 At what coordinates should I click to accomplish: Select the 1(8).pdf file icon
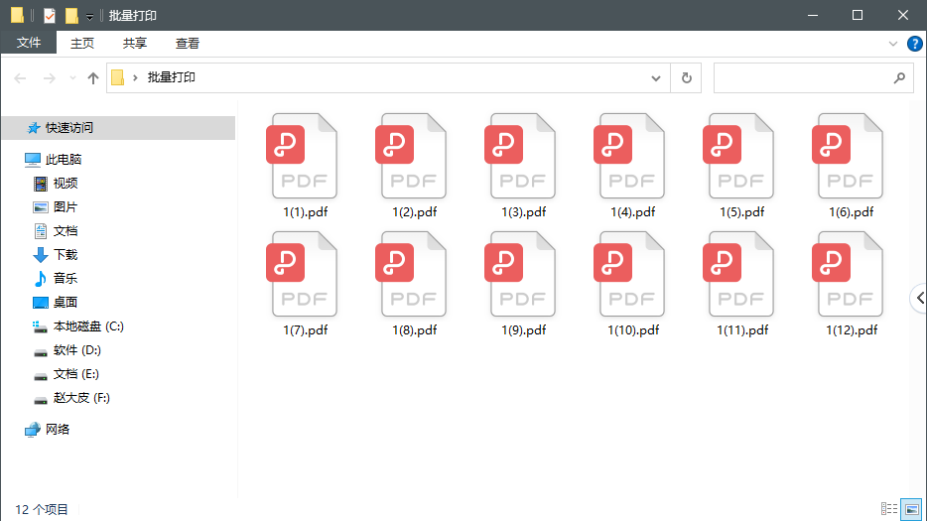click(411, 274)
